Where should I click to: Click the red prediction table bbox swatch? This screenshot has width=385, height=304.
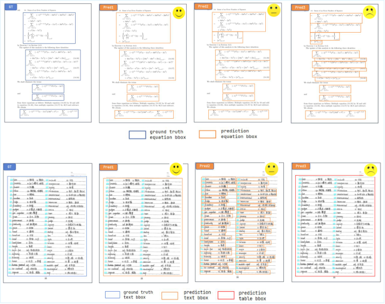click(226, 295)
